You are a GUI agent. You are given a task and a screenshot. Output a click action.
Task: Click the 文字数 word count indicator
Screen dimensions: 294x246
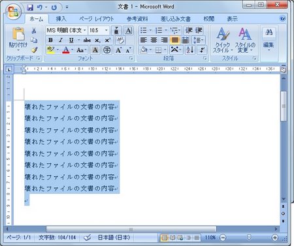tap(57, 238)
